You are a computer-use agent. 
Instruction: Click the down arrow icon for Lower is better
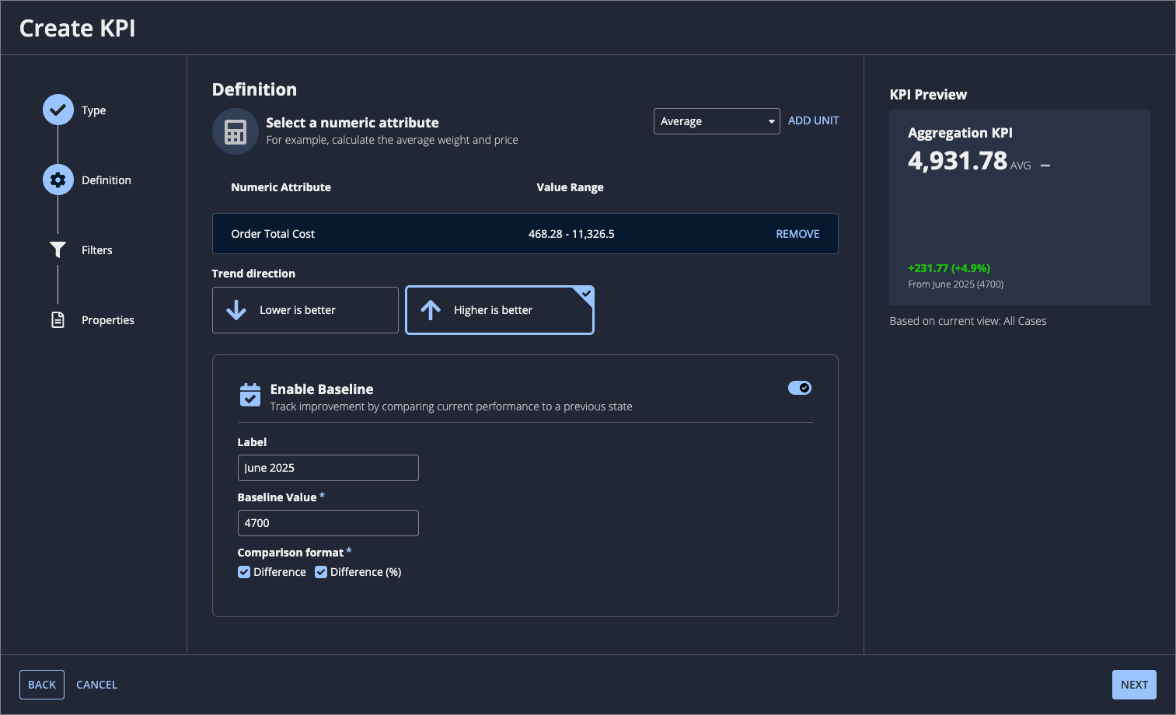click(x=236, y=310)
